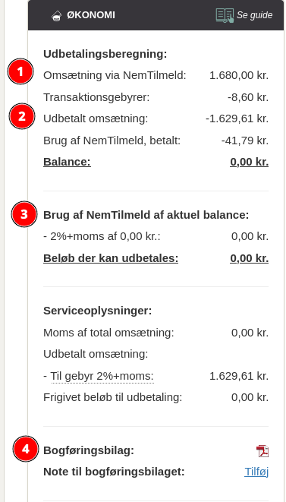This screenshot has height=502, width=286.
Task: Click the Økonomi header icon
Action: coord(57,16)
